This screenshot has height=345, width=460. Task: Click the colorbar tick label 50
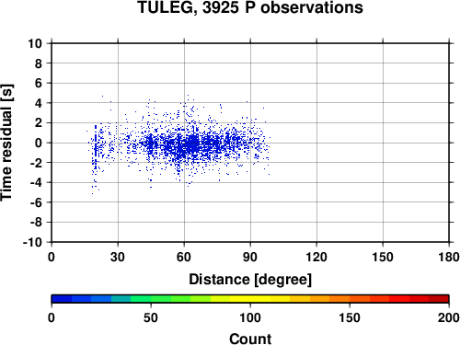(x=151, y=317)
